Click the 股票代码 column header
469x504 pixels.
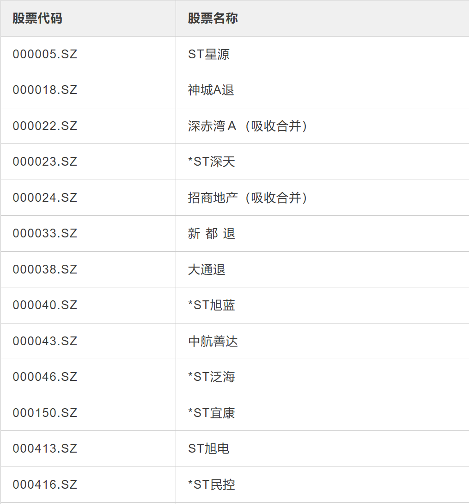click(x=37, y=19)
